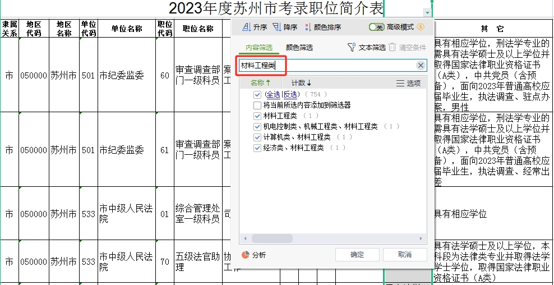The height and width of the screenshot is (285, 554).
Task: Select the 其它 cell ending with 经常出差
Action: [492, 150]
